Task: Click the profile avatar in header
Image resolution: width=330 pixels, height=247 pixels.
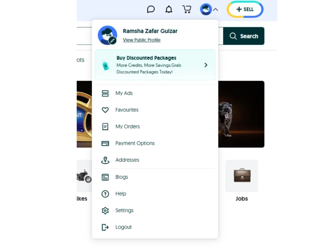Action: point(206,9)
